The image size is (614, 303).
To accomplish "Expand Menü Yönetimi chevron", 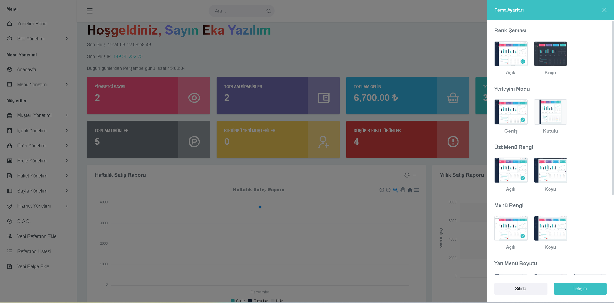I will (67, 85).
